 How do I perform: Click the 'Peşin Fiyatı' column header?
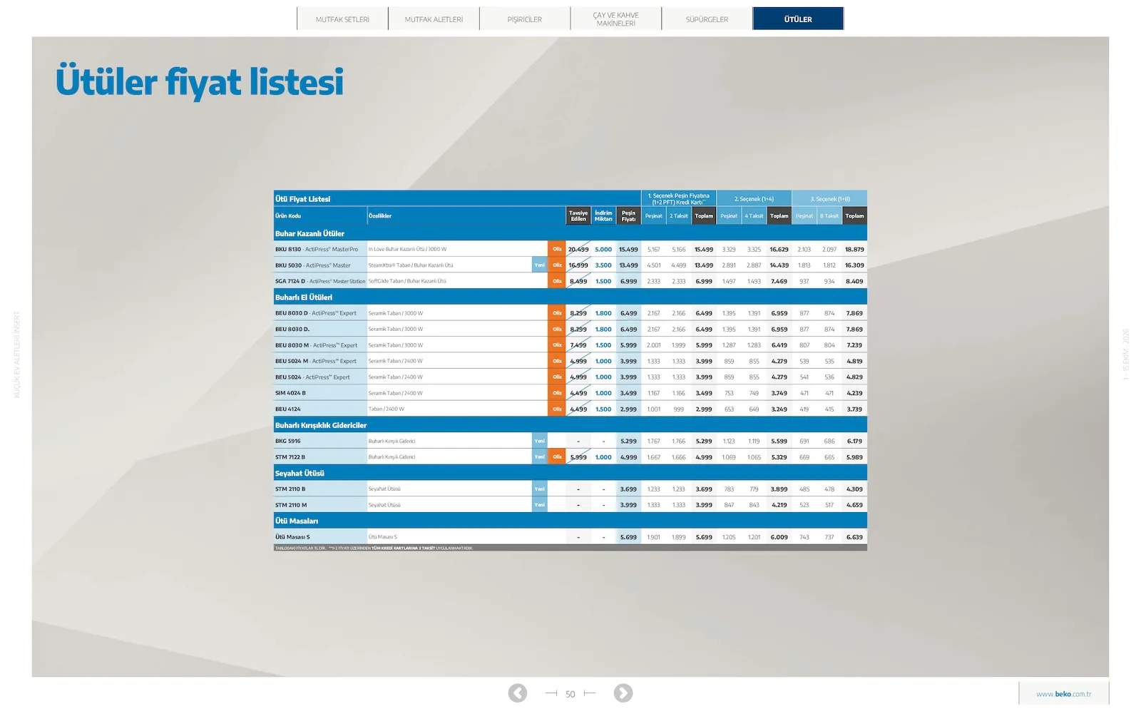[628, 215]
